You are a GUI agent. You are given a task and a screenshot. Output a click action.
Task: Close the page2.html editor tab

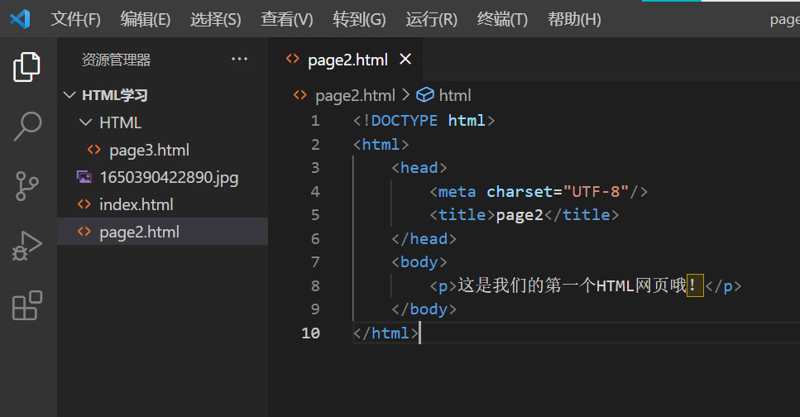click(405, 60)
